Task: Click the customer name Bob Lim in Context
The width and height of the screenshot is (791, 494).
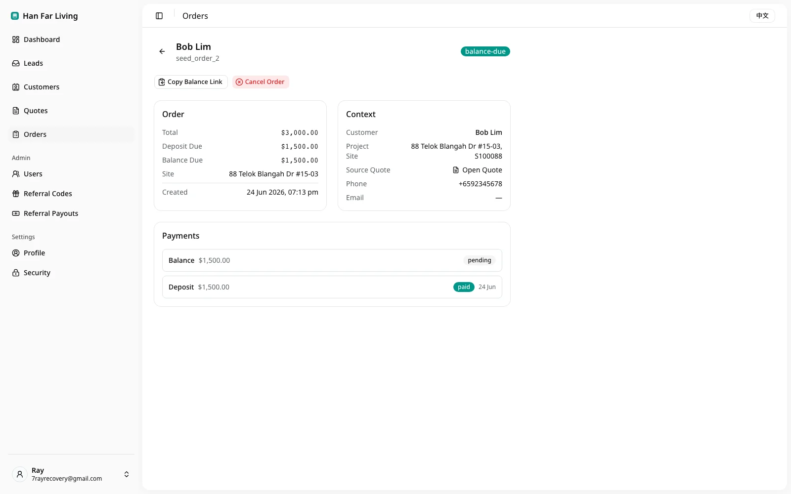Action: point(489,132)
